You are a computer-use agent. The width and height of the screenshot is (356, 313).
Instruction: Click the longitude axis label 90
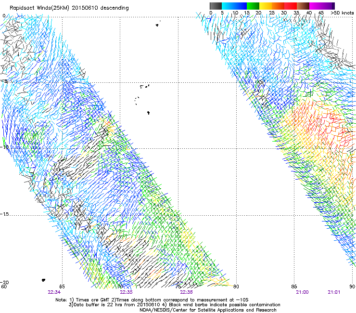(x=352, y=287)
